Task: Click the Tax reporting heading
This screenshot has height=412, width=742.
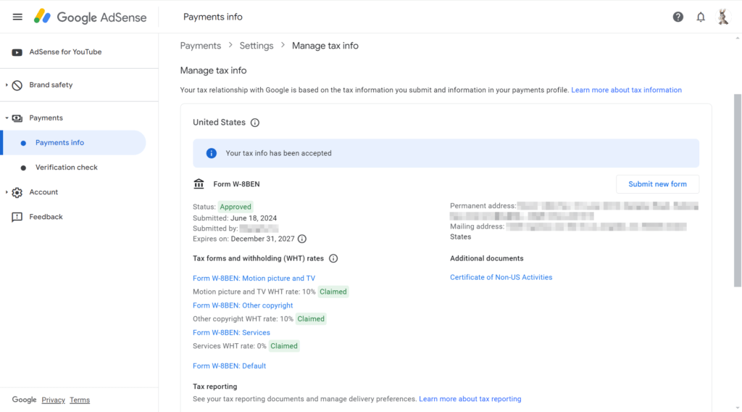Action: (x=214, y=387)
